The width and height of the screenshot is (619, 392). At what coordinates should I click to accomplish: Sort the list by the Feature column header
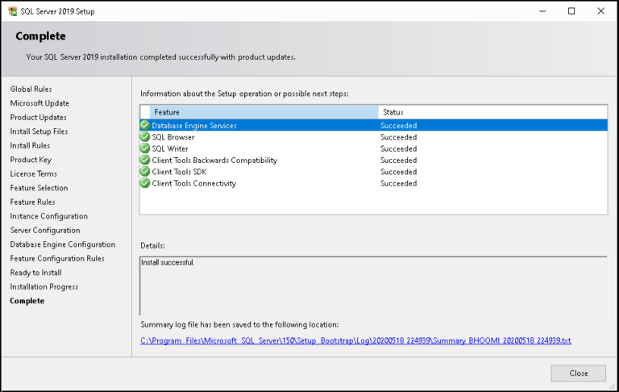(264, 112)
